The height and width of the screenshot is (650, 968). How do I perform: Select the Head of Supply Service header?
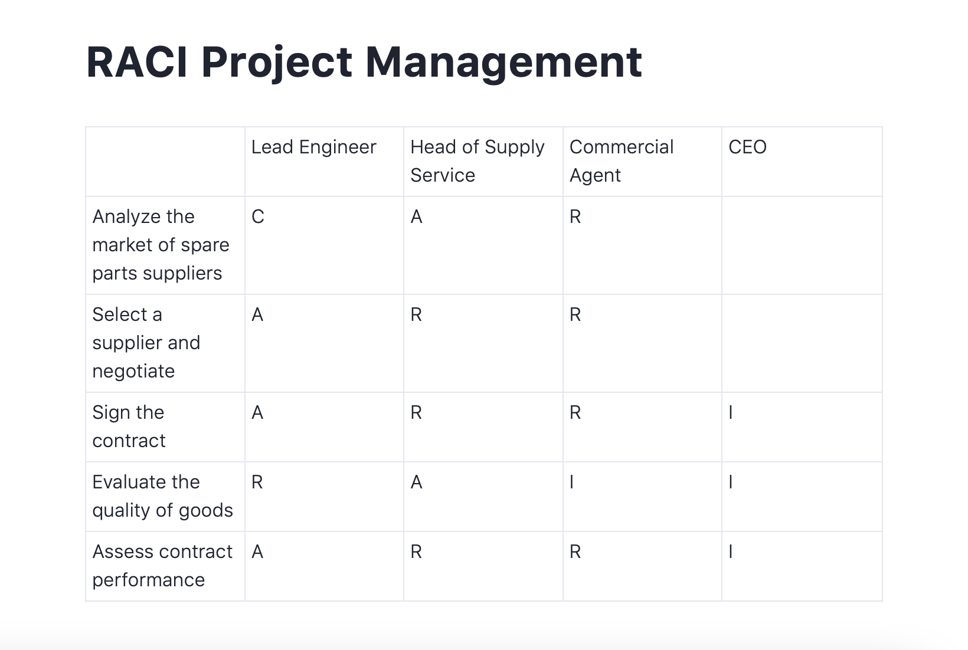pyautogui.click(x=477, y=161)
